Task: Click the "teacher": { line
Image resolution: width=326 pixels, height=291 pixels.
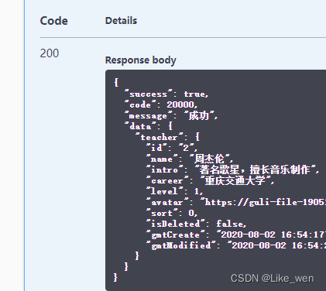Action: coord(167,137)
